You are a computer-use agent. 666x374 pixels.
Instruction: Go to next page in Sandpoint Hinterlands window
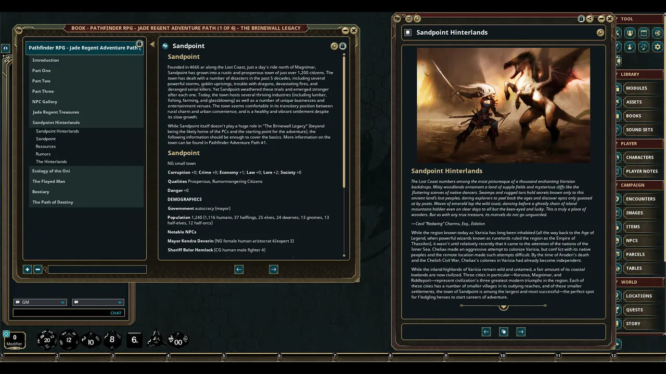(521, 331)
